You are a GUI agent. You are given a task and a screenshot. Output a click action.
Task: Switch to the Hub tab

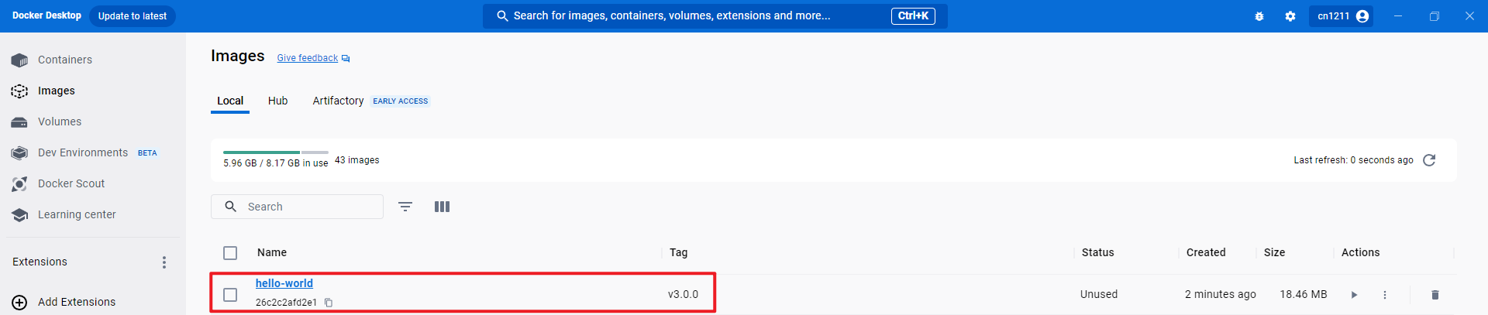coord(277,101)
